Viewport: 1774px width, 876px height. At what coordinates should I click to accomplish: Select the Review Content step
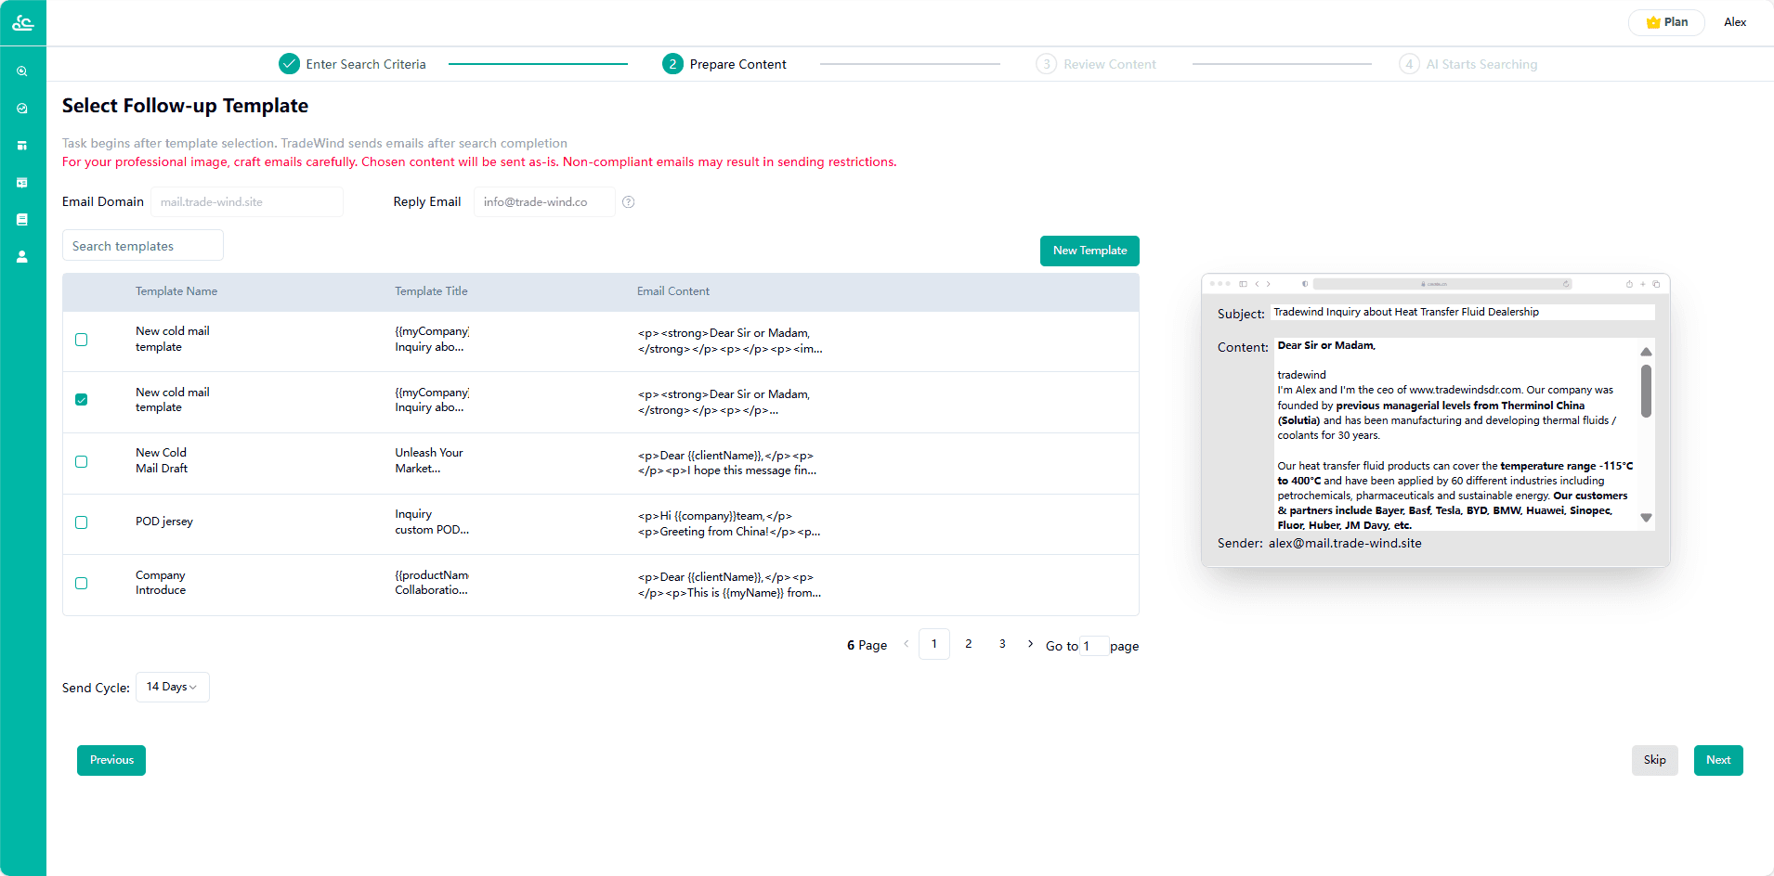click(1096, 64)
